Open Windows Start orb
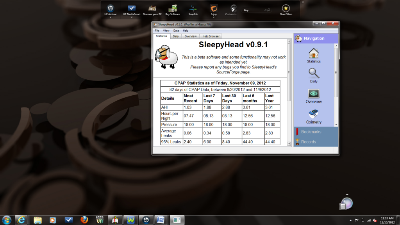 tap(7, 220)
